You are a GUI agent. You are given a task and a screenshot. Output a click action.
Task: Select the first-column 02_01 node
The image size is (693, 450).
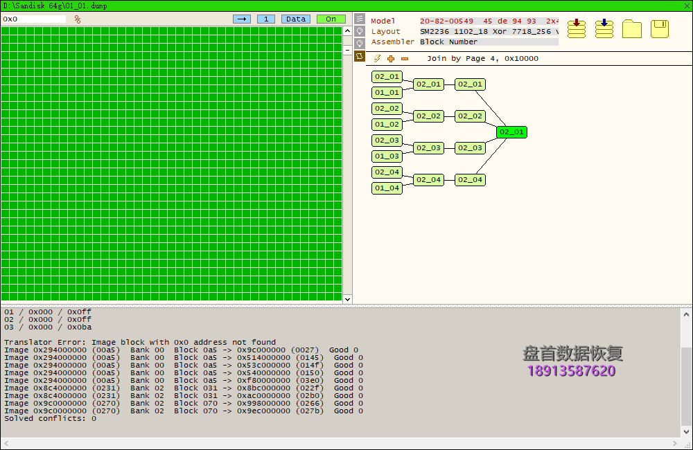tap(387, 76)
